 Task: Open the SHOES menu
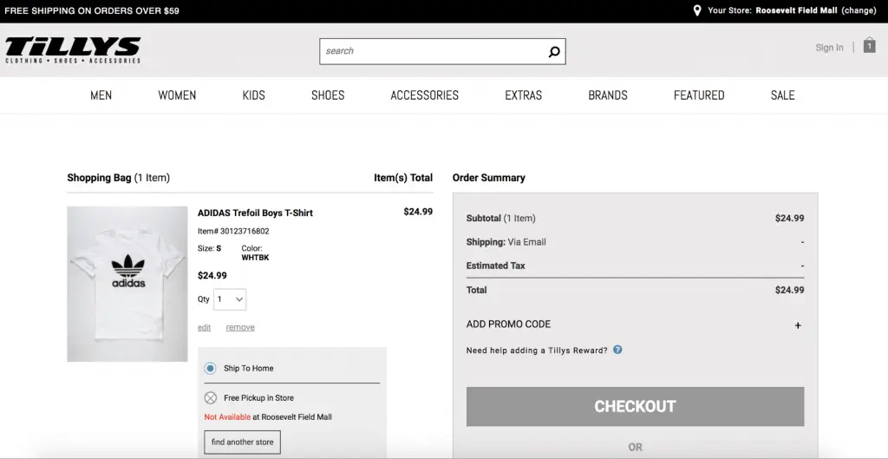pyautogui.click(x=328, y=95)
